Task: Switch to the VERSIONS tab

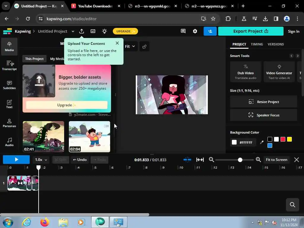Action: click(275, 44)
